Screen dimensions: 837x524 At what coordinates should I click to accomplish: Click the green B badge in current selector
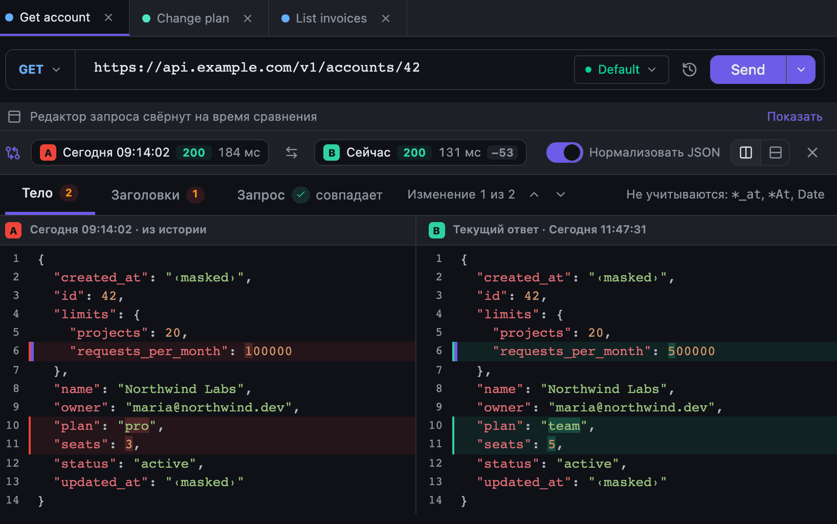[x=332, y=152]
